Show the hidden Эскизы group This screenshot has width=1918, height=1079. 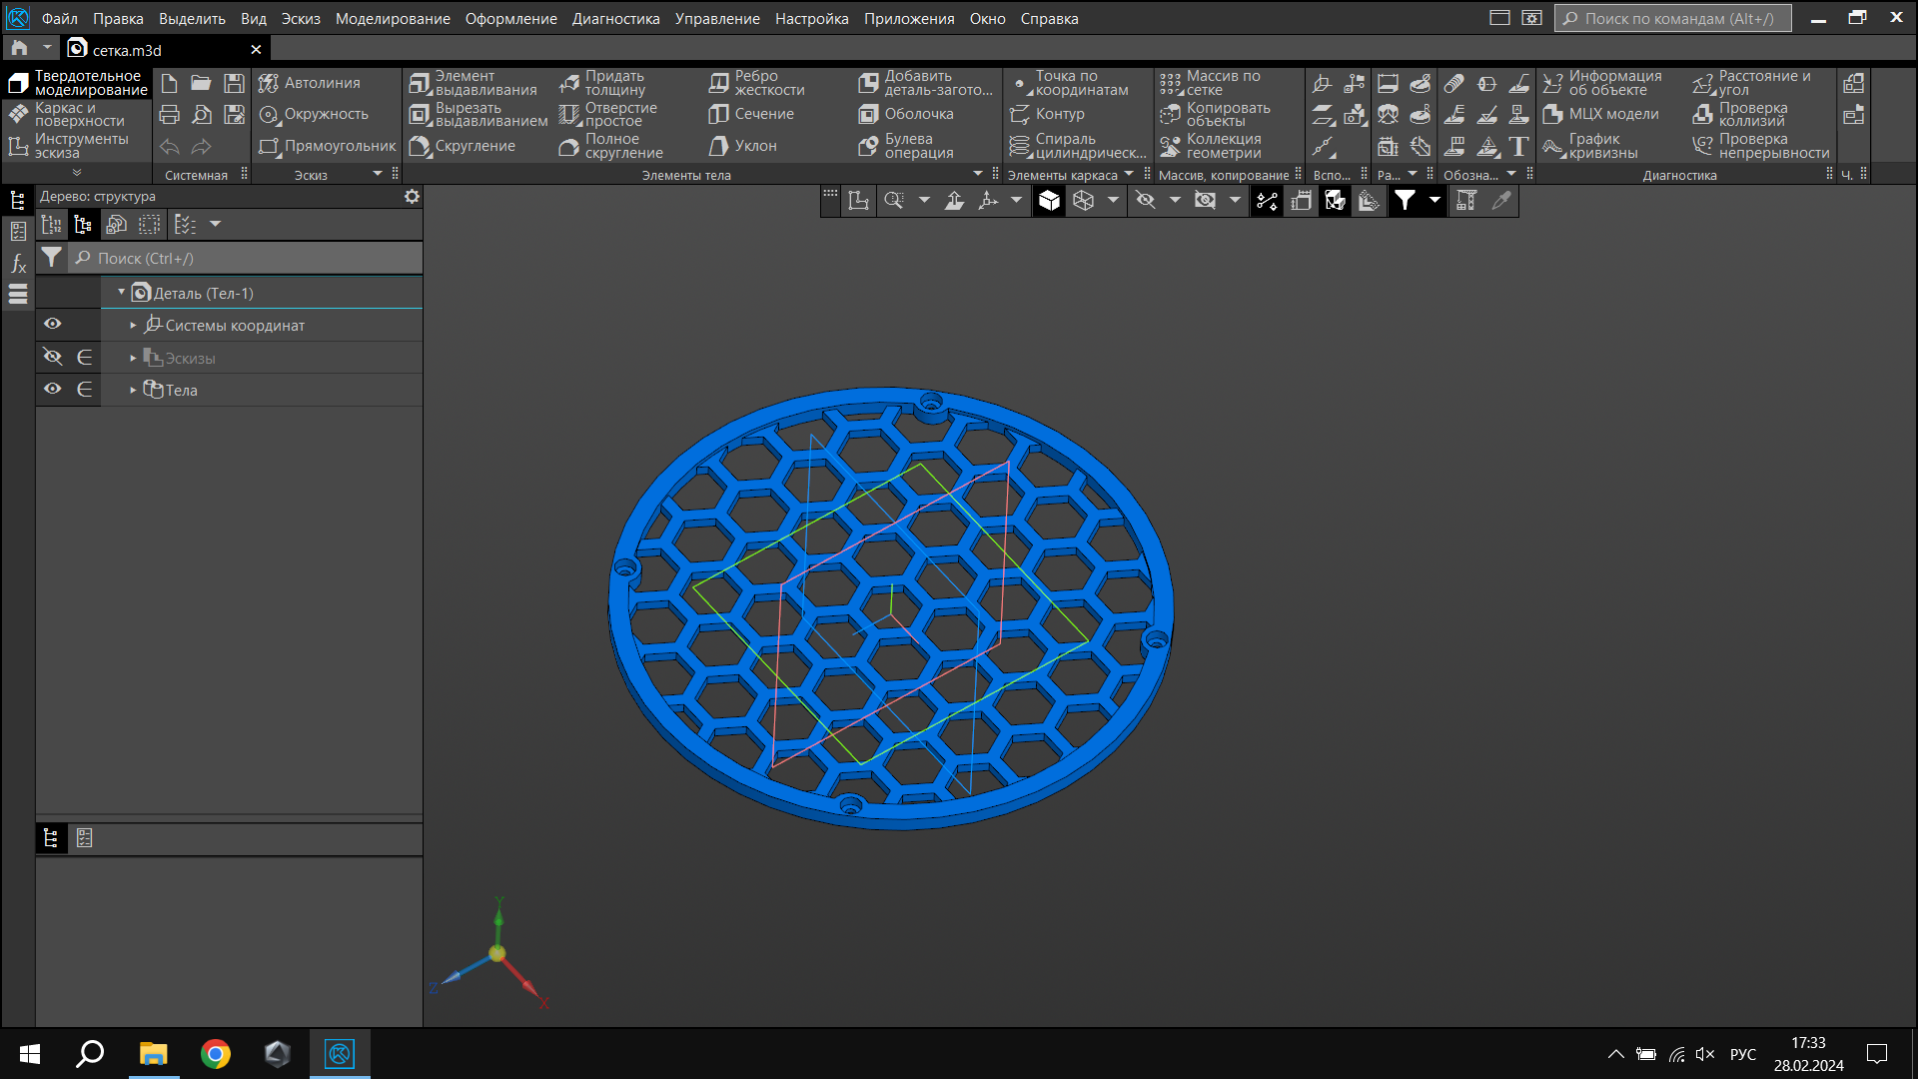[53, 357]
